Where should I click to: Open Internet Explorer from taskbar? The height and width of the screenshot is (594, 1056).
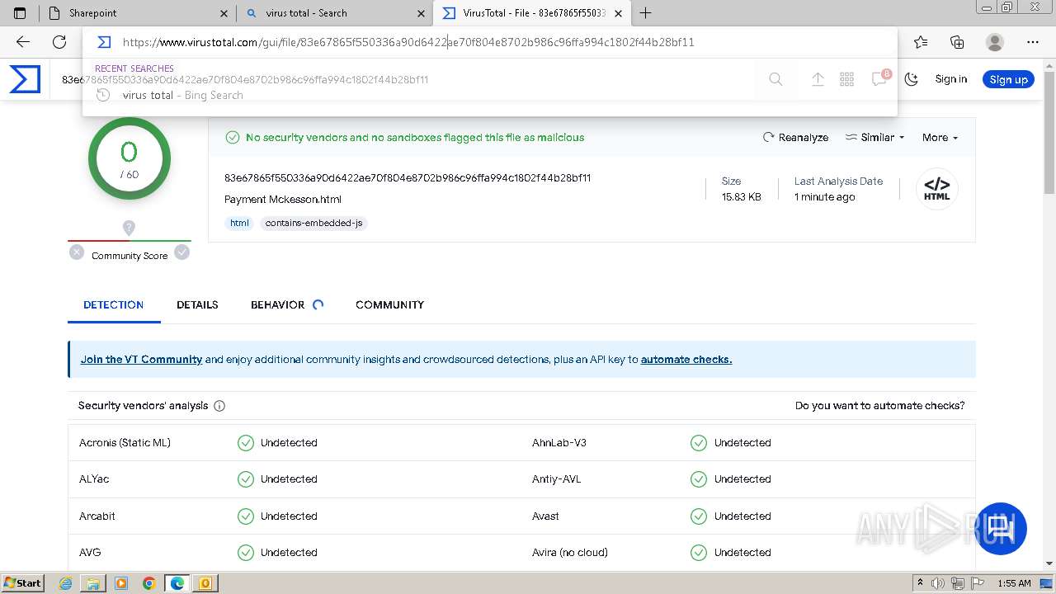click(x=66, y=583)
